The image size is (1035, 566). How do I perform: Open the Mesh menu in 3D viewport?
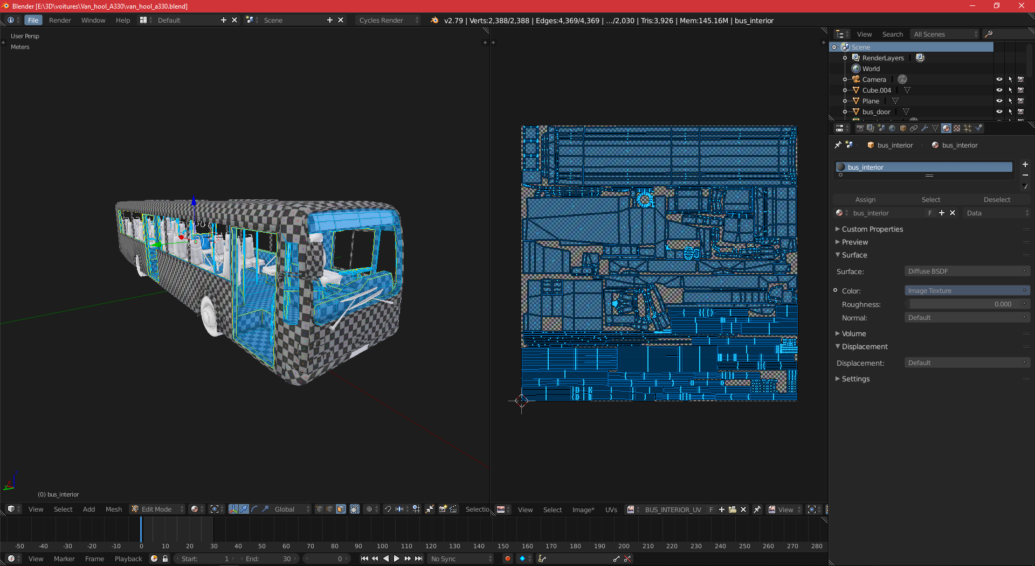113,509
